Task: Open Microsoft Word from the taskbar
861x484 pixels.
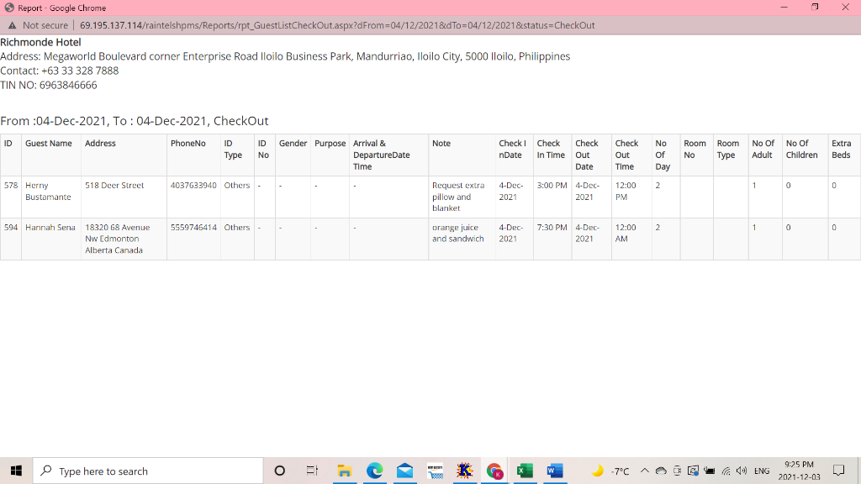Action: click(554, 471)
